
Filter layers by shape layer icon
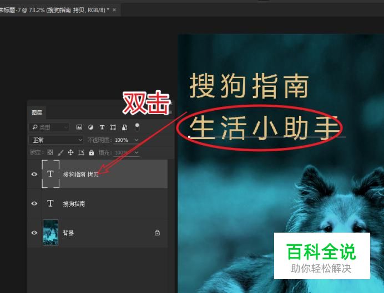[113, 127]
